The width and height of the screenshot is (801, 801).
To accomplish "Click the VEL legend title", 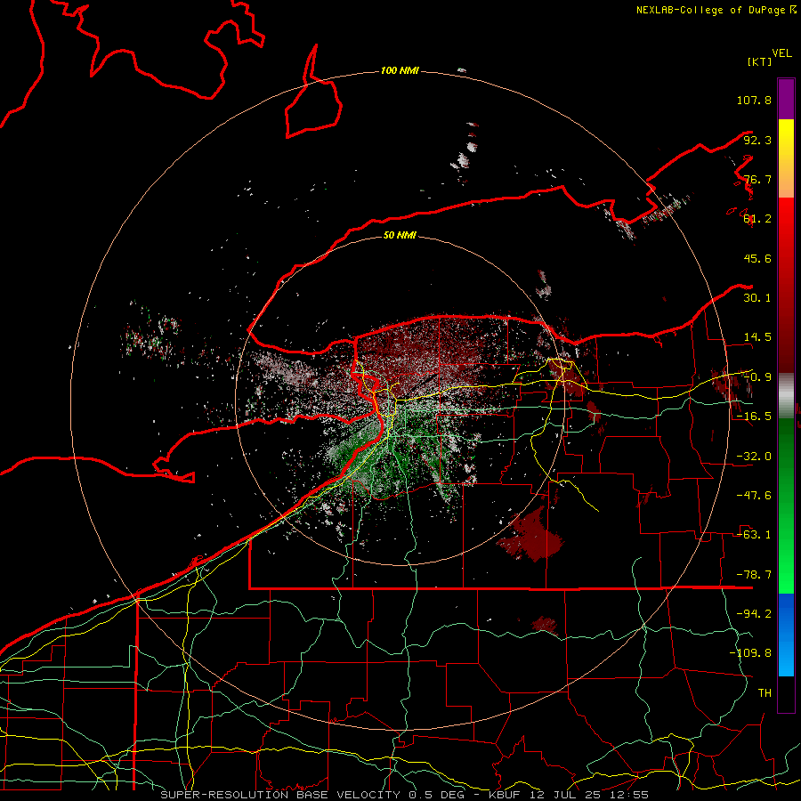I will click(781, 53).
